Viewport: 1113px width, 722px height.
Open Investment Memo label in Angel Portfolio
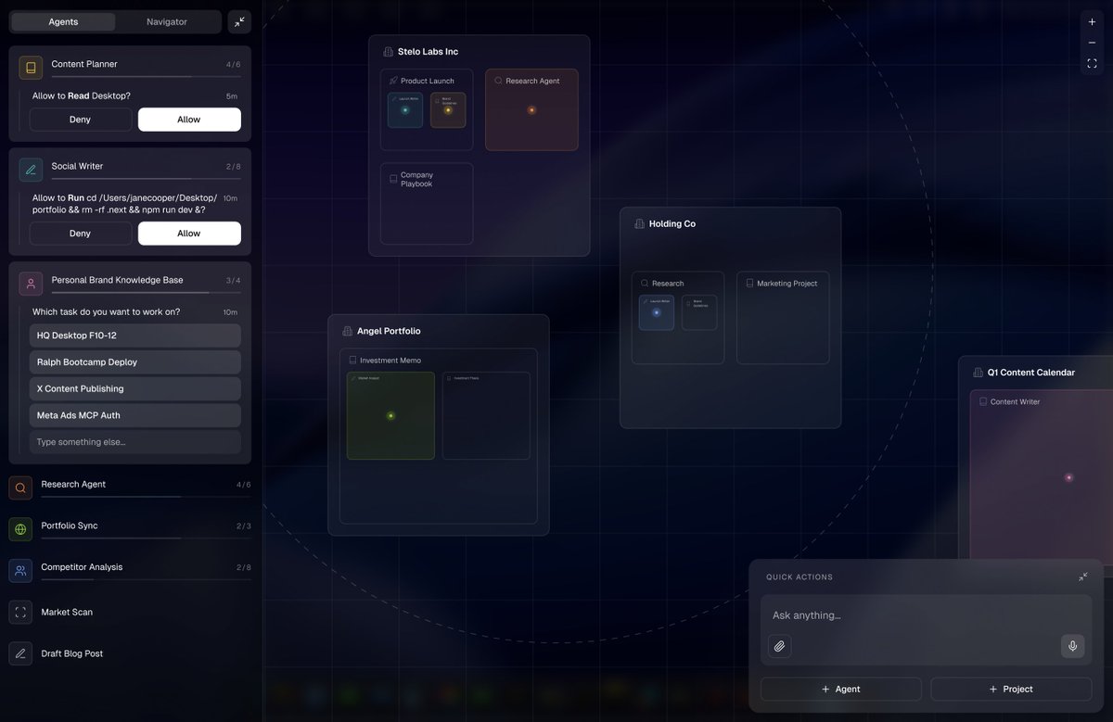(x=390, y=361)
